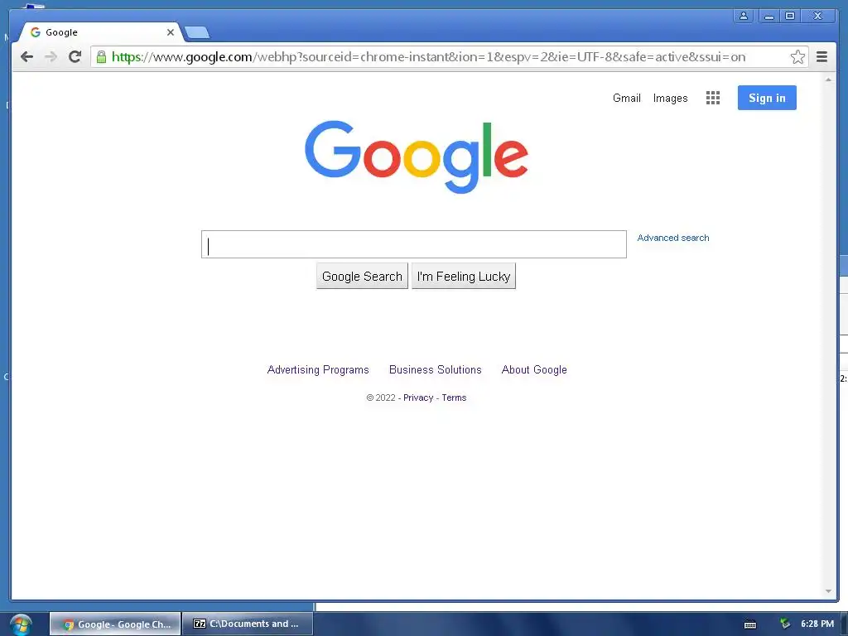Click the page scrollbar down arrow
The width and height of the screenshot is (848, 636).
pyautogui.click(x=828, y=591)
